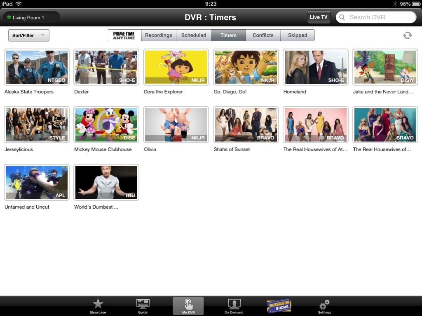422x316 pixels.
Task: Open the Settings gears icon
Action: coord(324,305)
